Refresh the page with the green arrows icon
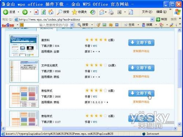 pos(44,12)
